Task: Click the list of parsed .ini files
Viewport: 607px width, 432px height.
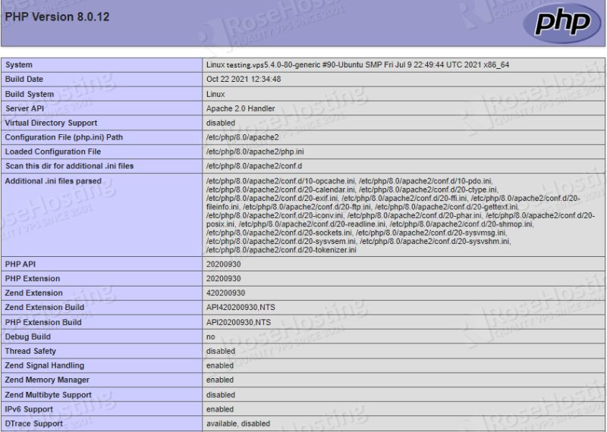Action: 401,215
